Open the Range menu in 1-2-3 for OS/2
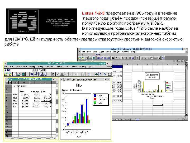The image size is (190, 143). tap(33, 66)
